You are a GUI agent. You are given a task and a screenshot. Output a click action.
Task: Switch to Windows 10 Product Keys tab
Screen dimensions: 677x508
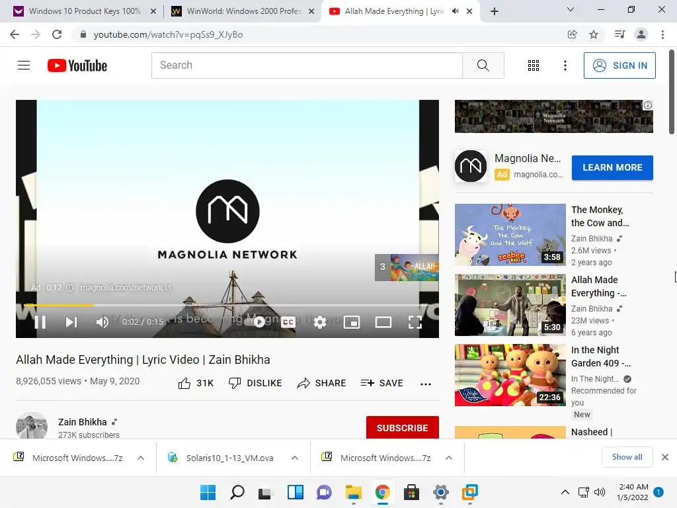(x=85, y=11)
